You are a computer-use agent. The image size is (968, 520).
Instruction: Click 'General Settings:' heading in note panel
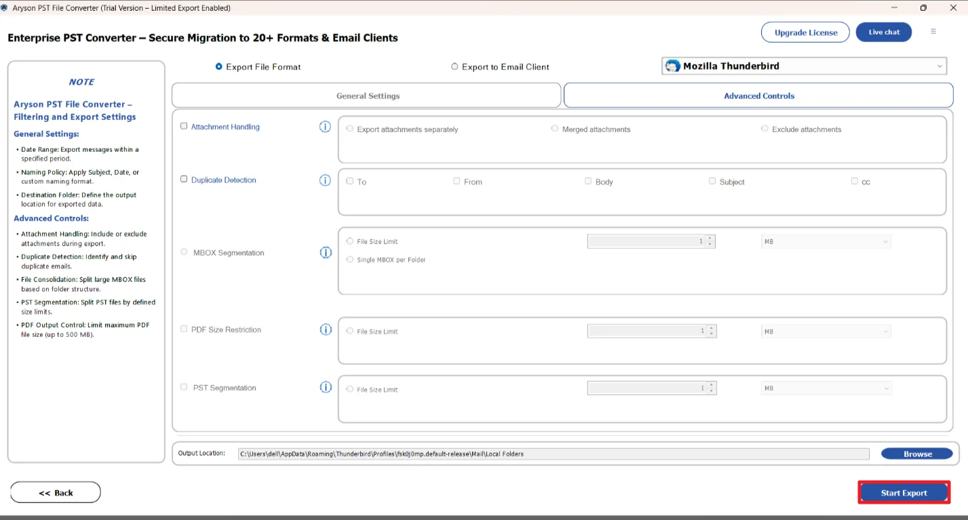click(x=46, y=134)
